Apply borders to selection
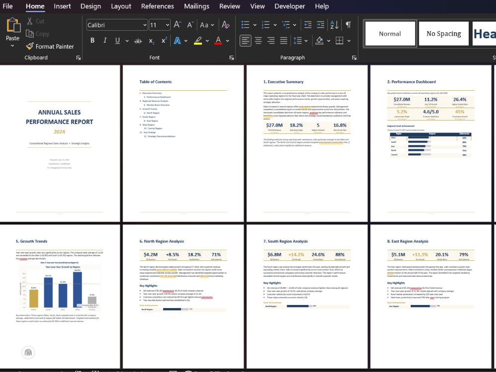The height and width of the screenshot is (372, 496). tap(339, 41)
